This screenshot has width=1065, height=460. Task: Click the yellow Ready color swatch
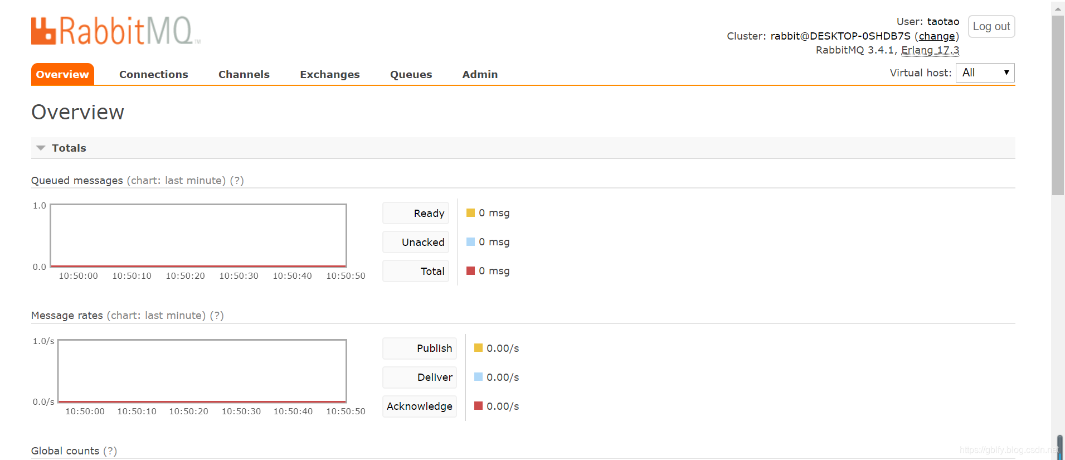pos(470,212)
